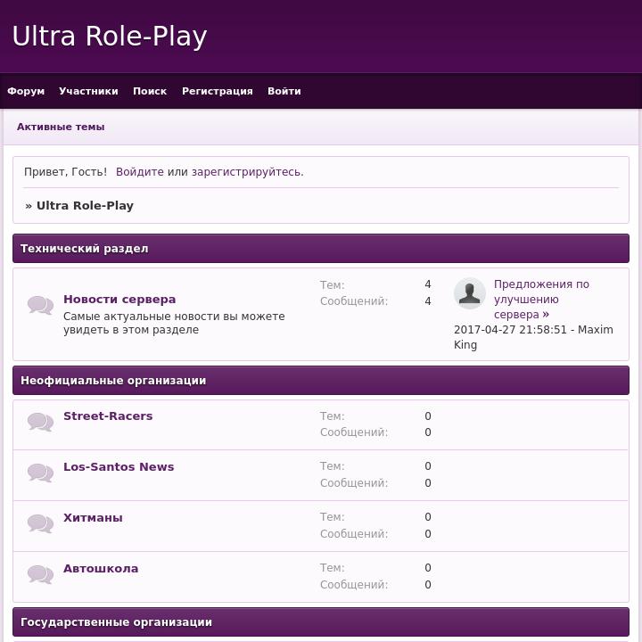Click the Street-Racers forum speech-bubble icon

pos(40,423)
